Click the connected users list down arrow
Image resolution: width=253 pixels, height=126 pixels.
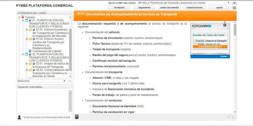70,110
